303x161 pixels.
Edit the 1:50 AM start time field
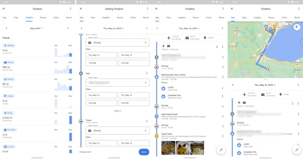[x=101, y=63]
